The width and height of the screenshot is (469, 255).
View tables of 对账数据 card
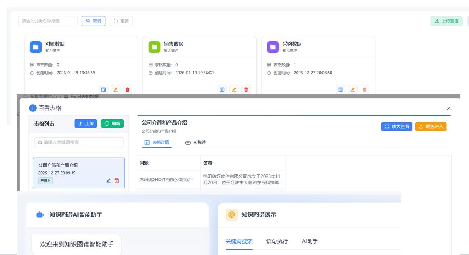[103, 90]
